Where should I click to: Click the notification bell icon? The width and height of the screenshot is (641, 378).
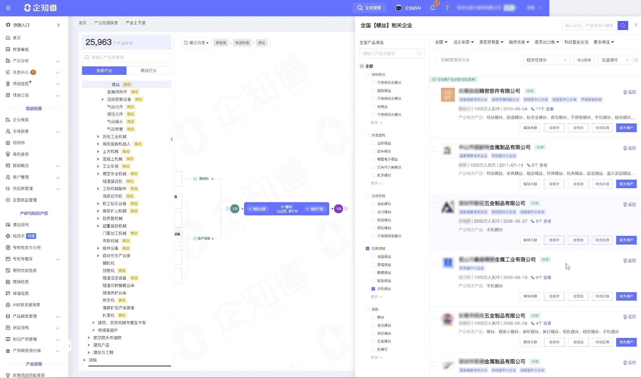click(x=433, y=8)
